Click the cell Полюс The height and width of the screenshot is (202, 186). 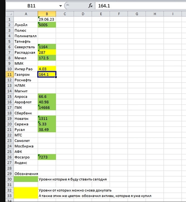tap(26, 30)
